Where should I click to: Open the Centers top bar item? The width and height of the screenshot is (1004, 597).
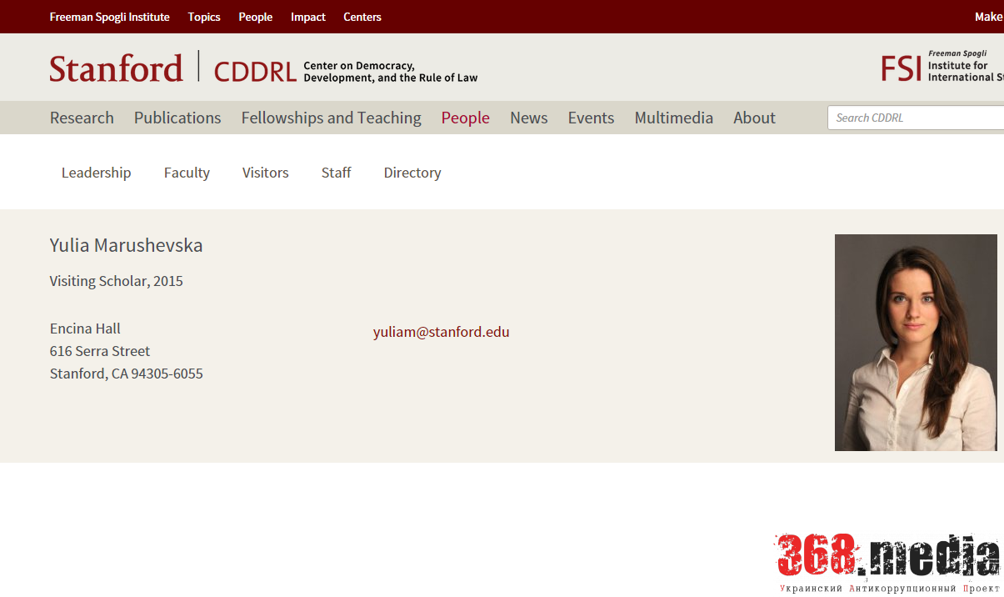[x=362, y=17]
